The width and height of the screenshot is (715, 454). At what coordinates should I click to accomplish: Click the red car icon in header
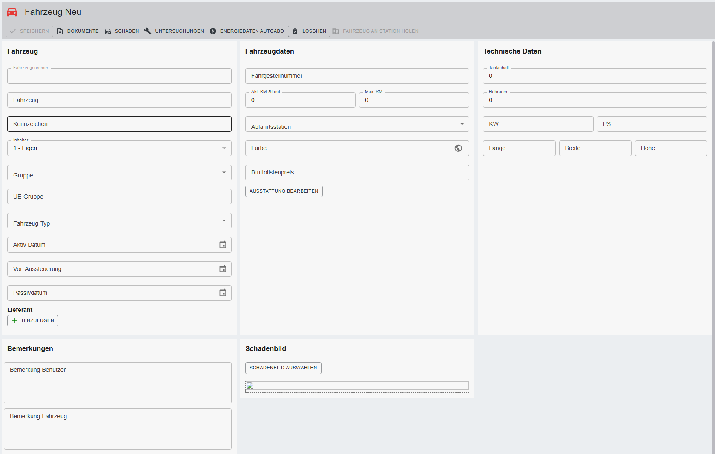12,12
